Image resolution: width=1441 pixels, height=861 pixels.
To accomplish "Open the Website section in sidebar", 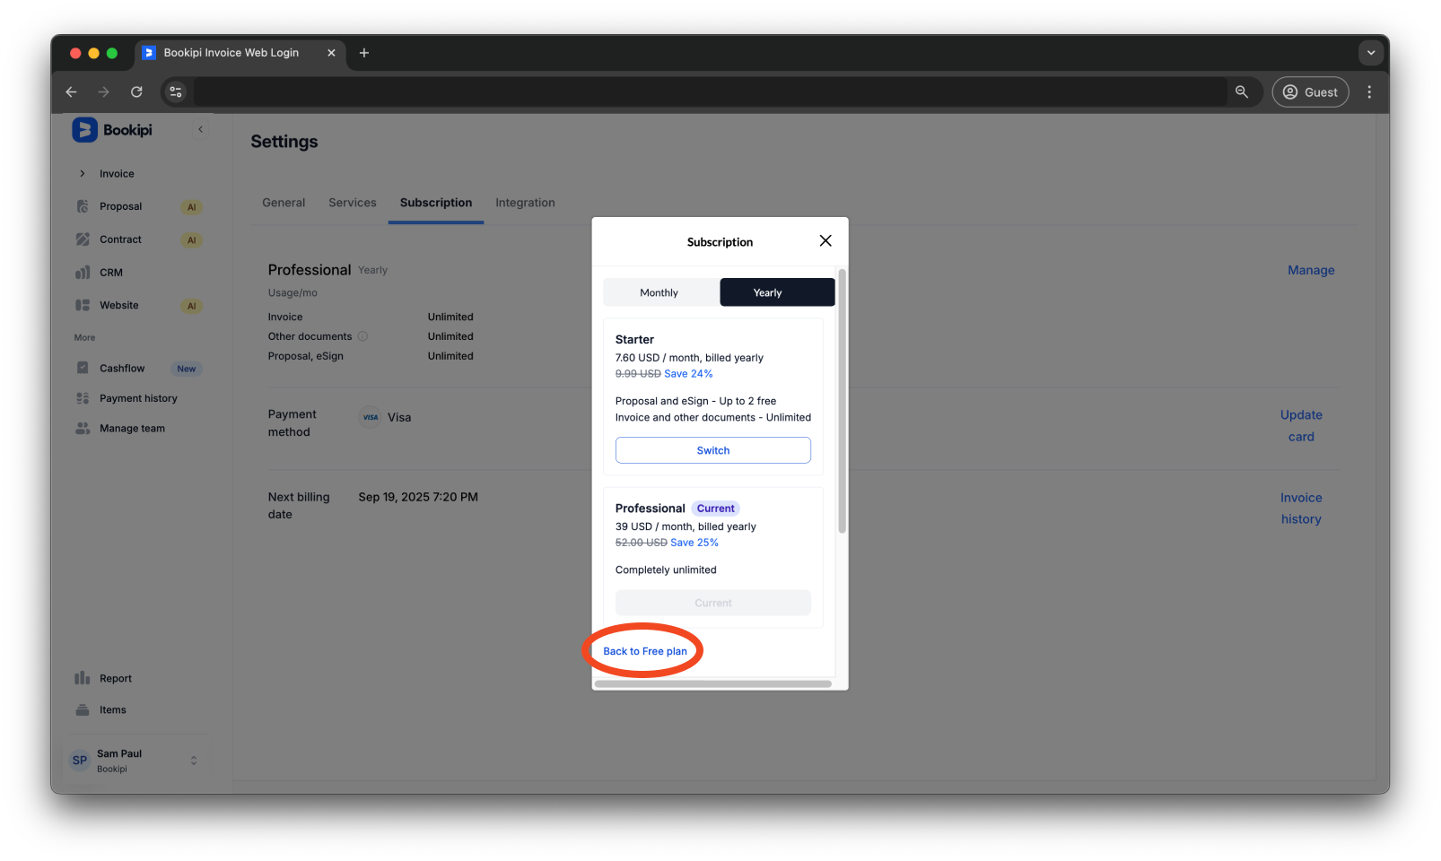I will (x=83, y=305).
